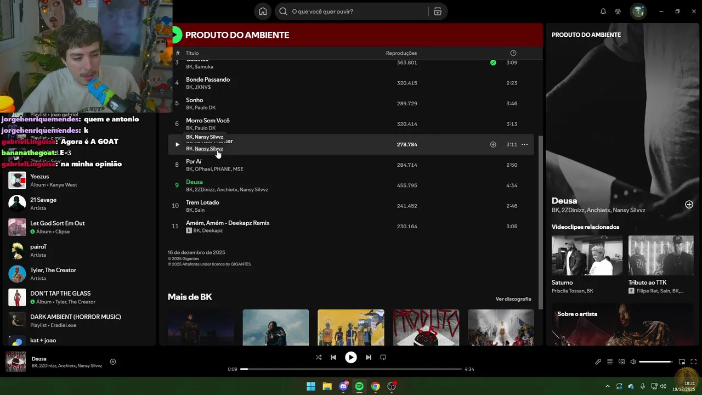The height and width of the screenshot is (395, 702).
Task: Click the Reproduções column header
Action: tap(401, 53)
